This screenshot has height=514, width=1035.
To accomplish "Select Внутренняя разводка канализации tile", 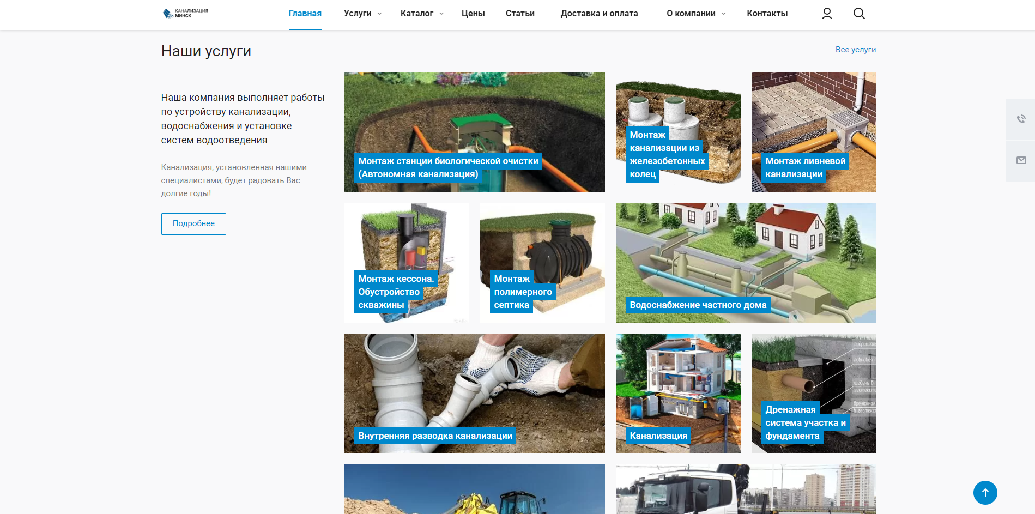I will point(474,394).
